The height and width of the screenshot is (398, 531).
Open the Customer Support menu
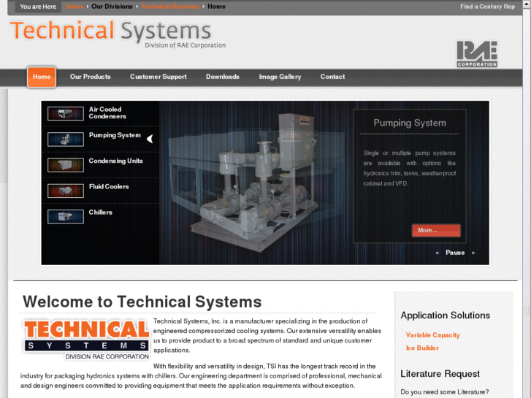(158, 77)
